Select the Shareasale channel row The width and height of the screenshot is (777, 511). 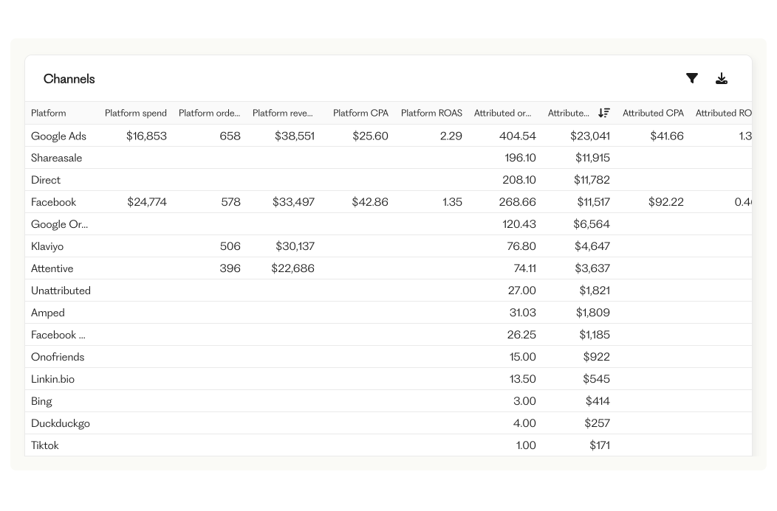[x=57, y=158]
